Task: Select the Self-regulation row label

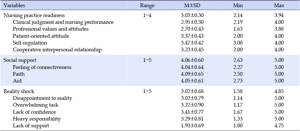Action: click(30, 43)
